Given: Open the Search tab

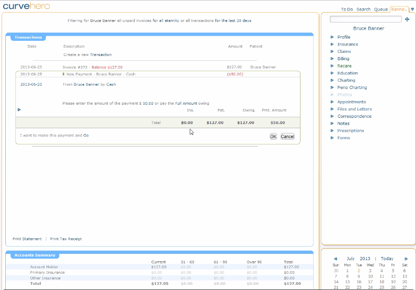Looking at the screenshot, I should (363, 9).
